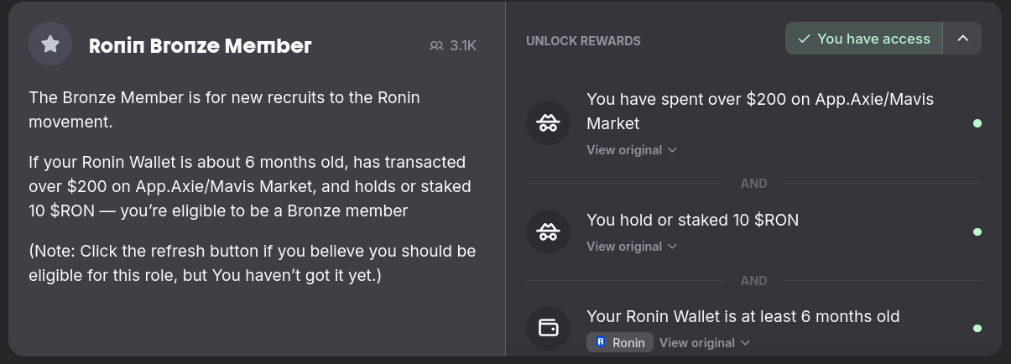This screenshot has height=364, width=1011.
Task: Expand View original under $200 spending requirement
Action: click(632, 150)
